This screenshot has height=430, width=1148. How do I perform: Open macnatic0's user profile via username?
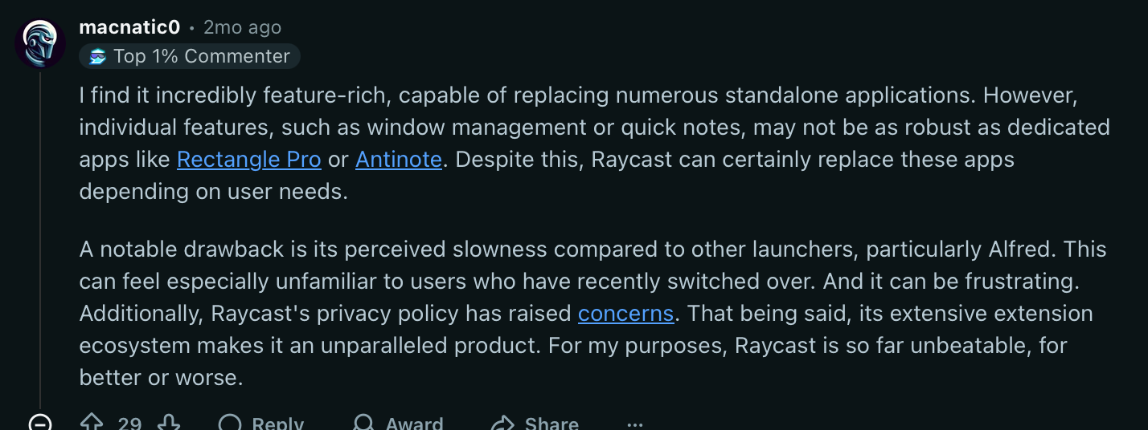(x=129, y=27)
